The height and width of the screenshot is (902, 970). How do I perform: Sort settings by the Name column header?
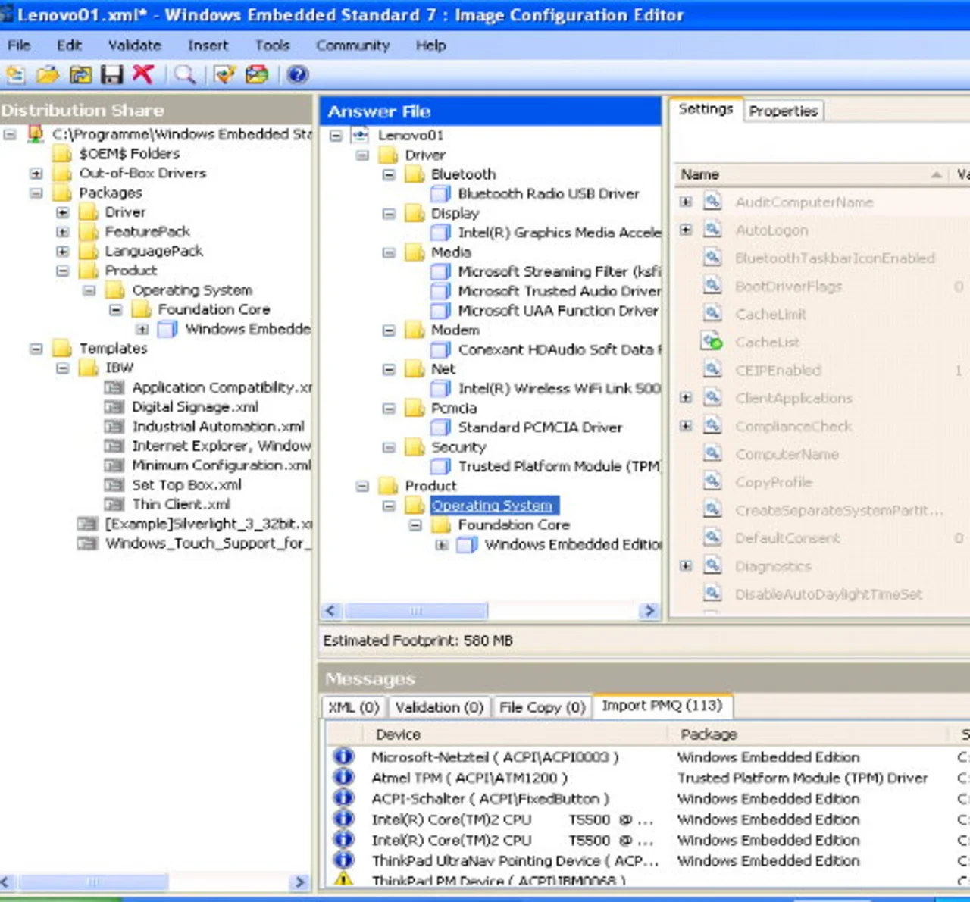point(811,174)
